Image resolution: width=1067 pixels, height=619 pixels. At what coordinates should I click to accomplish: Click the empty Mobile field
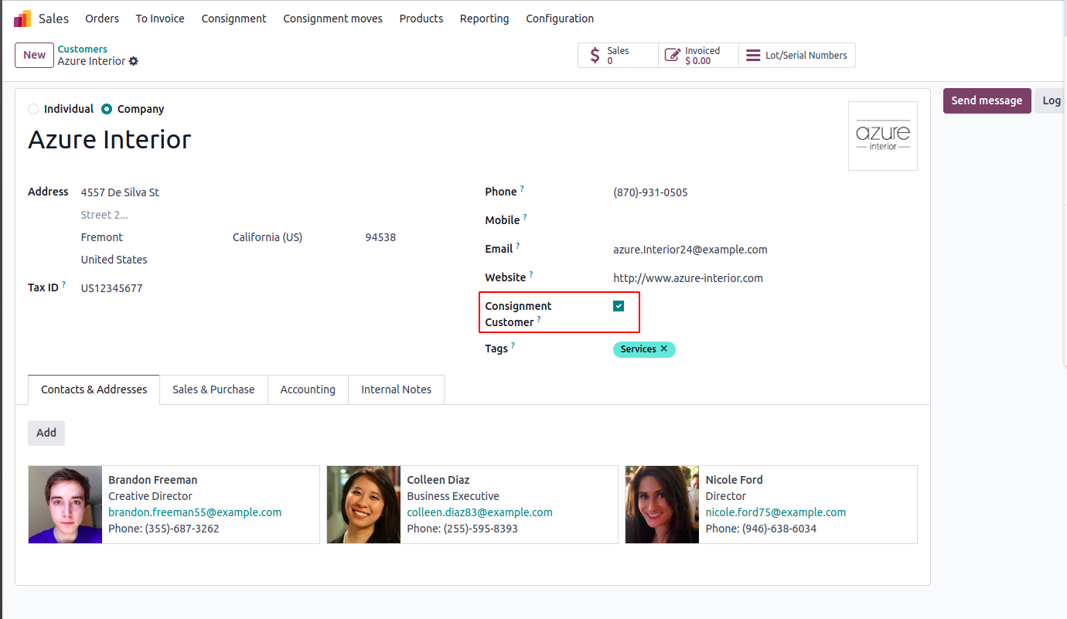[765, 221]
